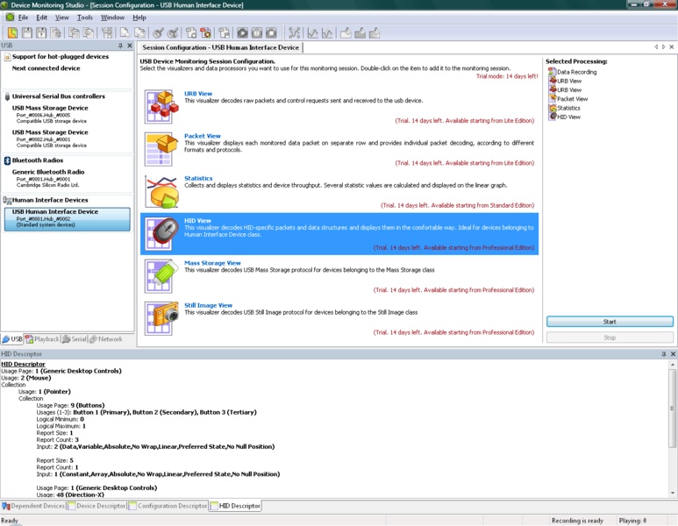678x526 pixels.
Task: Click the HID View mouse icon
Action: click(161, 234)
